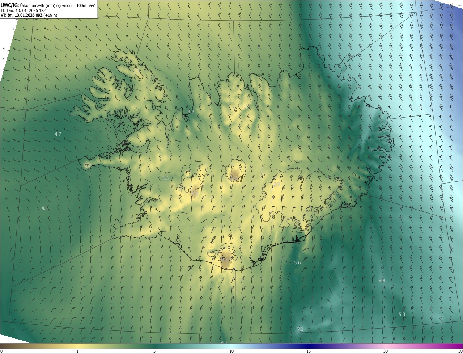Click the 4.3 value label on the map
Viewport: 463px width, 354px height.
[191, 112]
